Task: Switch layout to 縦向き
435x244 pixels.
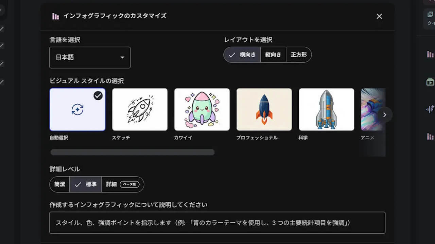Action: tap(273, 55)
